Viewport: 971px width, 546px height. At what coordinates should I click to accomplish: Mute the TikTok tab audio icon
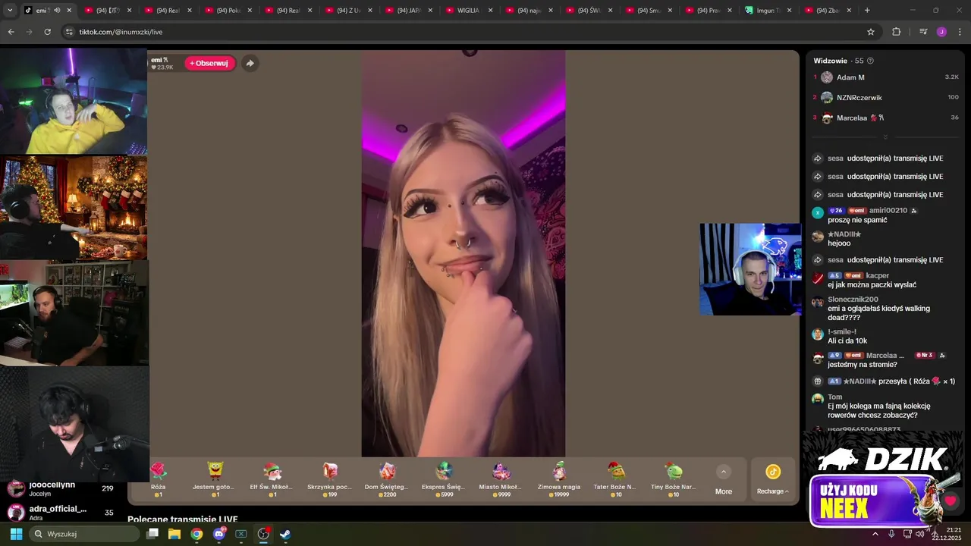(x=57, y=10)
